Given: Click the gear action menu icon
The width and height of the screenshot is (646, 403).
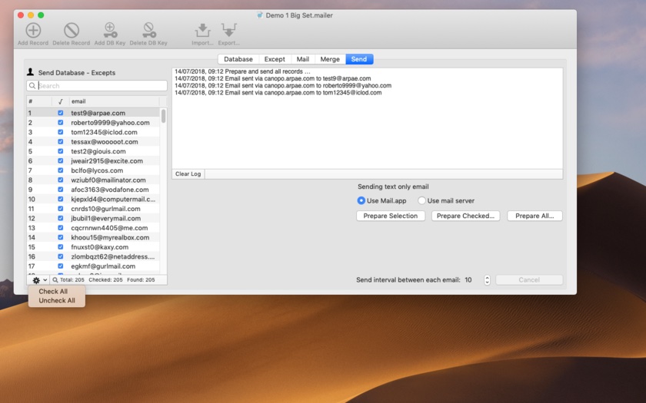Looking at the screenshot, I should point(36,280).
